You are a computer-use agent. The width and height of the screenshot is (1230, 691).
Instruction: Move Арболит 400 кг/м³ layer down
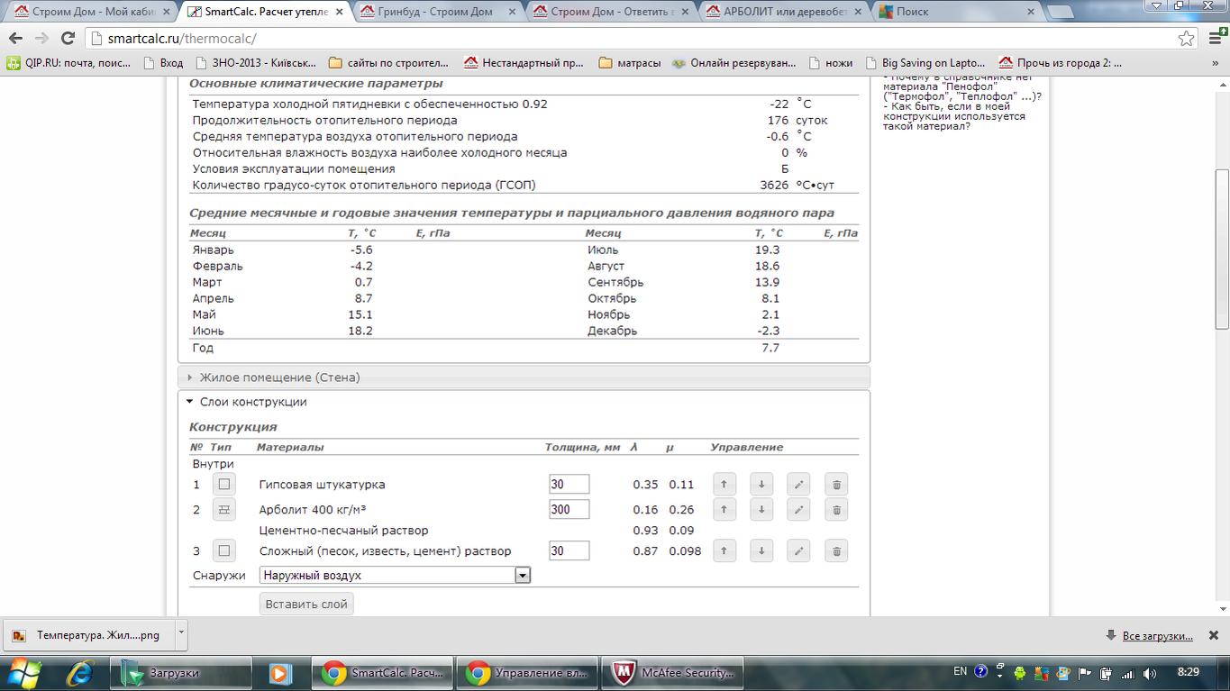[761, 510]
